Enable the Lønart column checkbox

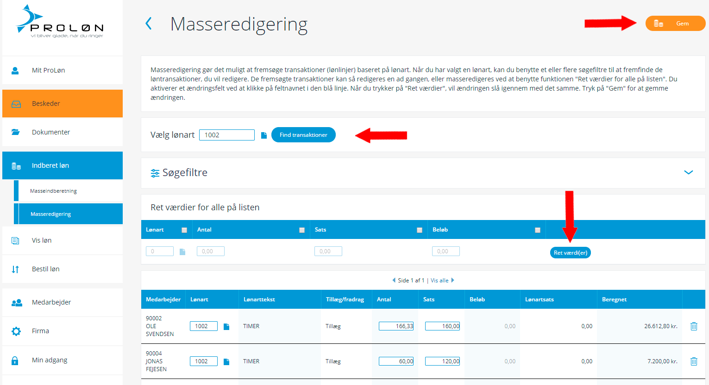(184, 230)
